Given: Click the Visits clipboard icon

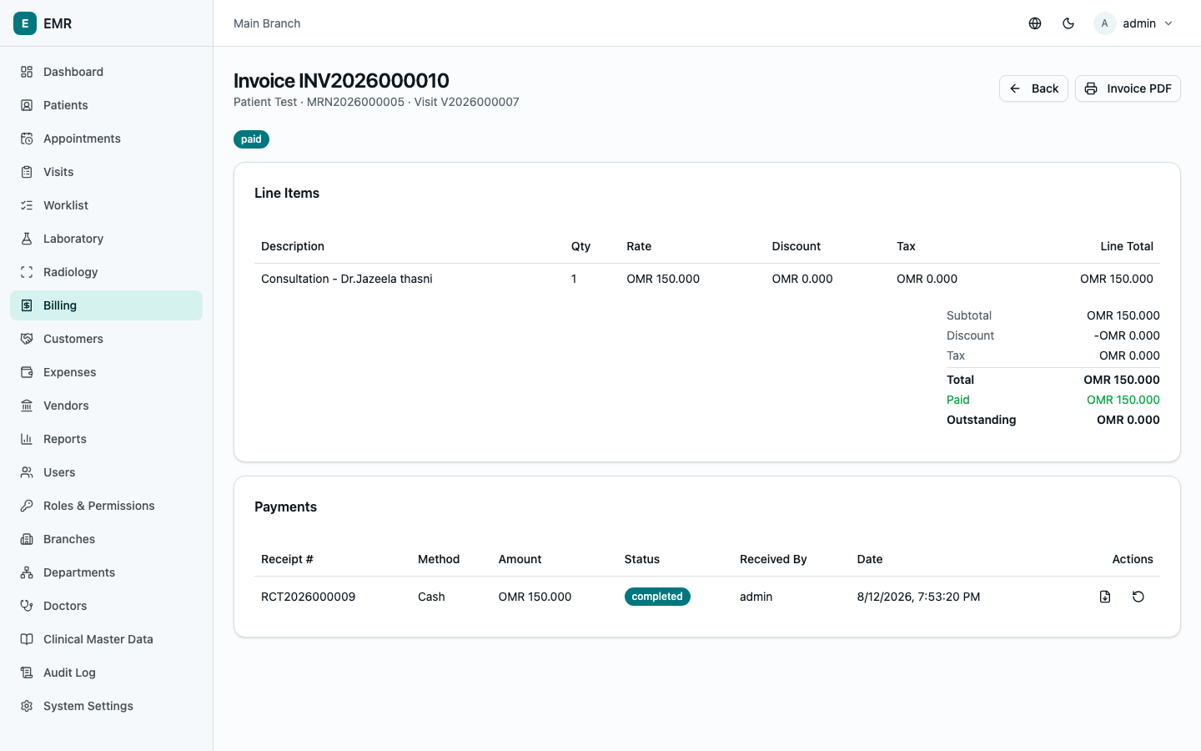Looking at the screenshot, I should tap(27, 172).
